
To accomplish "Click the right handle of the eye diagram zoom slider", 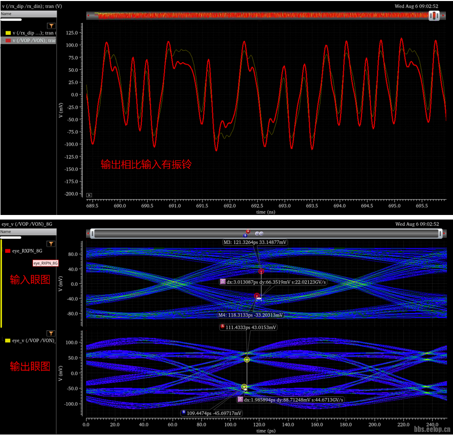I will (x=440, y=234).
